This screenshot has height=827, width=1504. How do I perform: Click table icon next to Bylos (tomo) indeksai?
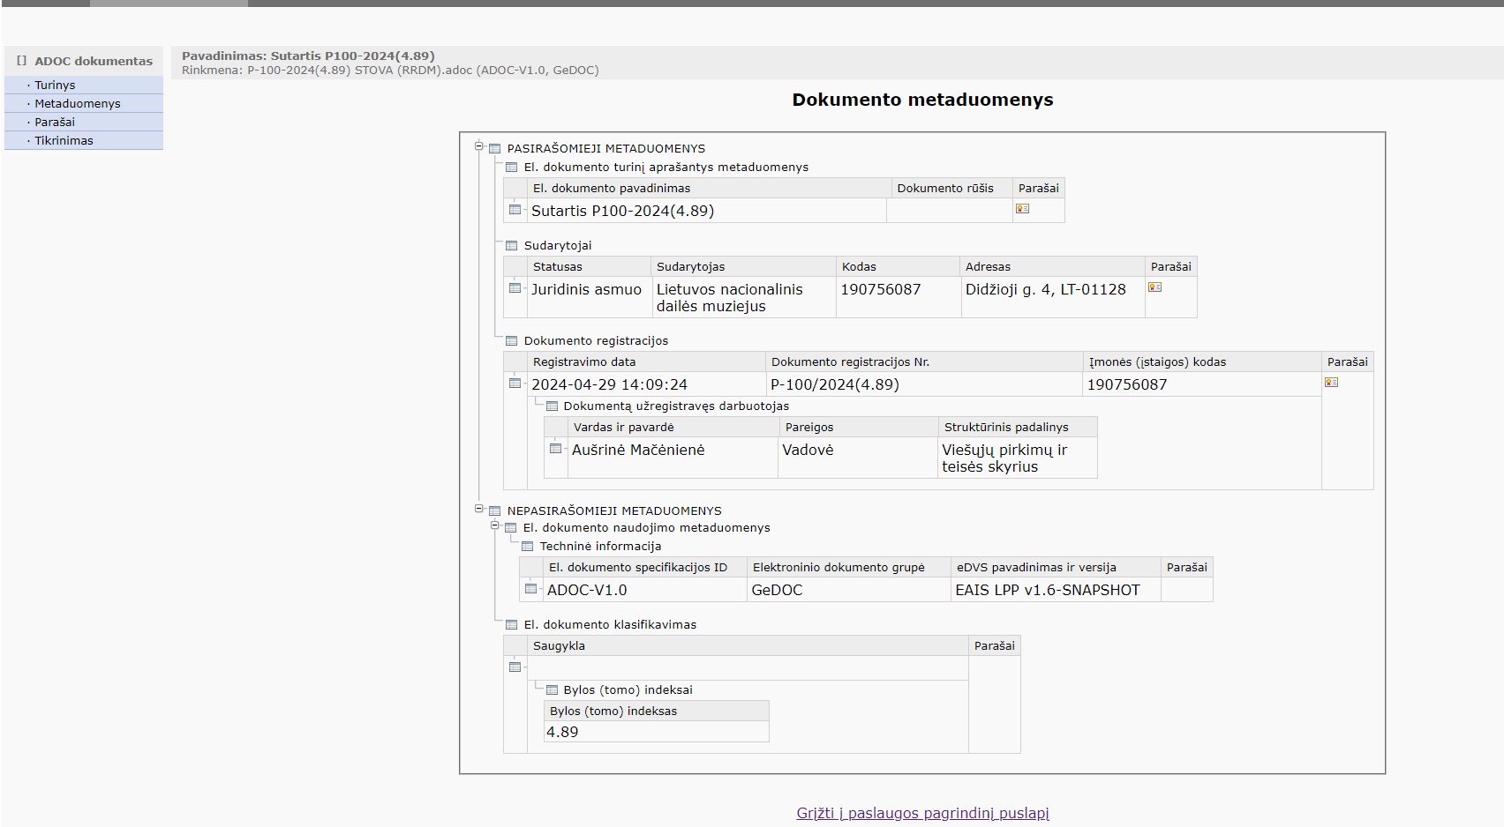(552, 690)
